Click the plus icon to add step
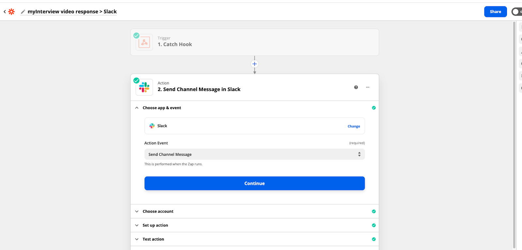 point(254,64)
